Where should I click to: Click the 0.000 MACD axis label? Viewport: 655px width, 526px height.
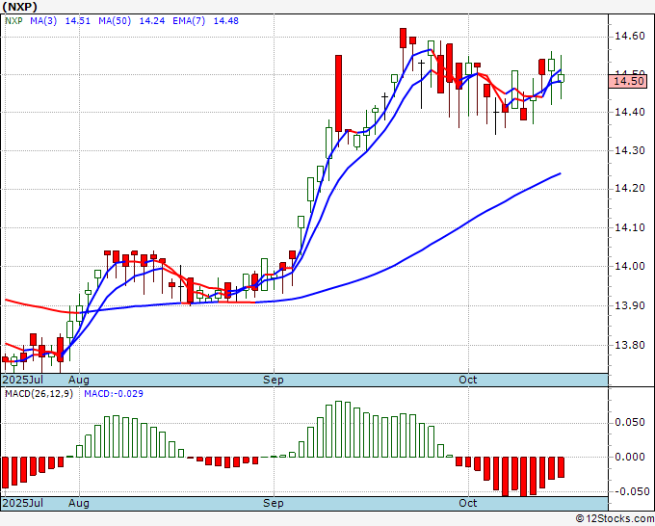point(630,457)
